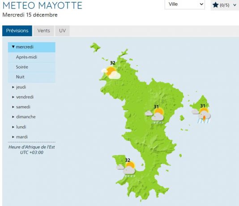The height and width of the screenshot is (206, 239).
Task: Collapse the mercredi forecast section
Action: click(32, 47)
